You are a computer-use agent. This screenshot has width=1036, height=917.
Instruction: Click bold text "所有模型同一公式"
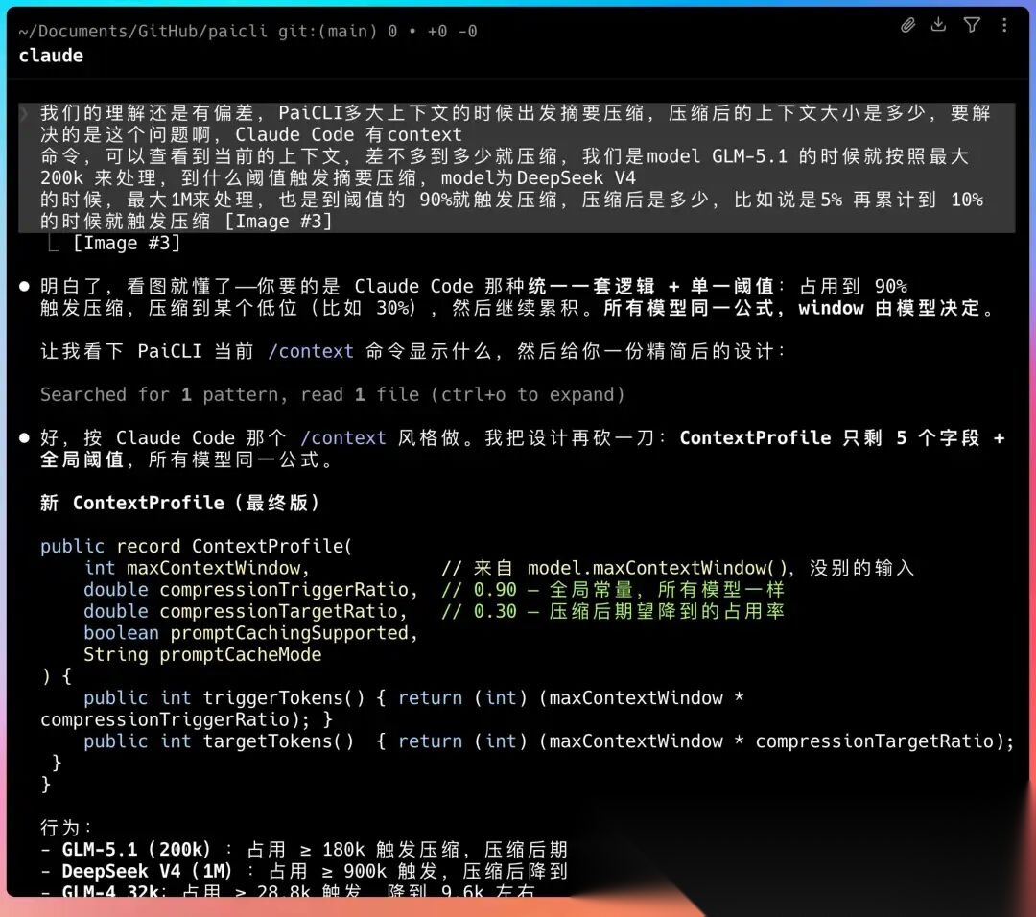coord(688,309)
